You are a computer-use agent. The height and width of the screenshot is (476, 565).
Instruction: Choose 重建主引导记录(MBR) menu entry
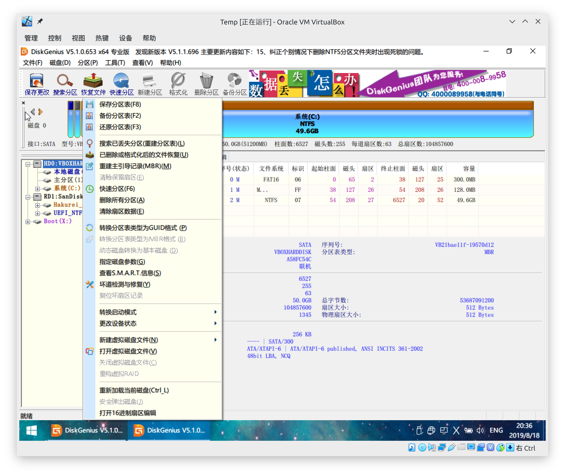[x=152, y=166]
